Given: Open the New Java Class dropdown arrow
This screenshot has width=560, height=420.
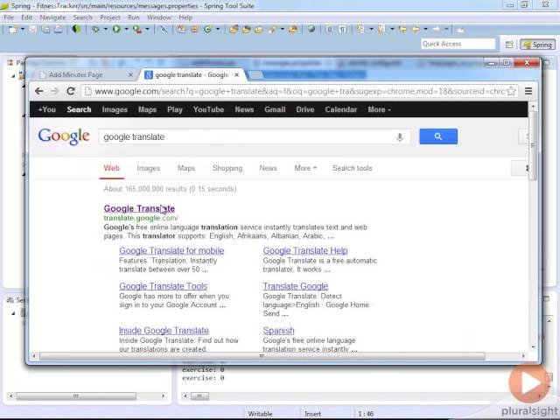Looking at the screenshot, I should [x=218, y=29].
